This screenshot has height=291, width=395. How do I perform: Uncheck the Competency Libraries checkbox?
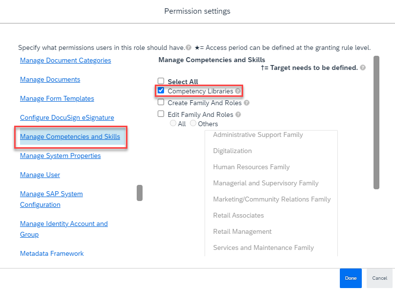161,90
